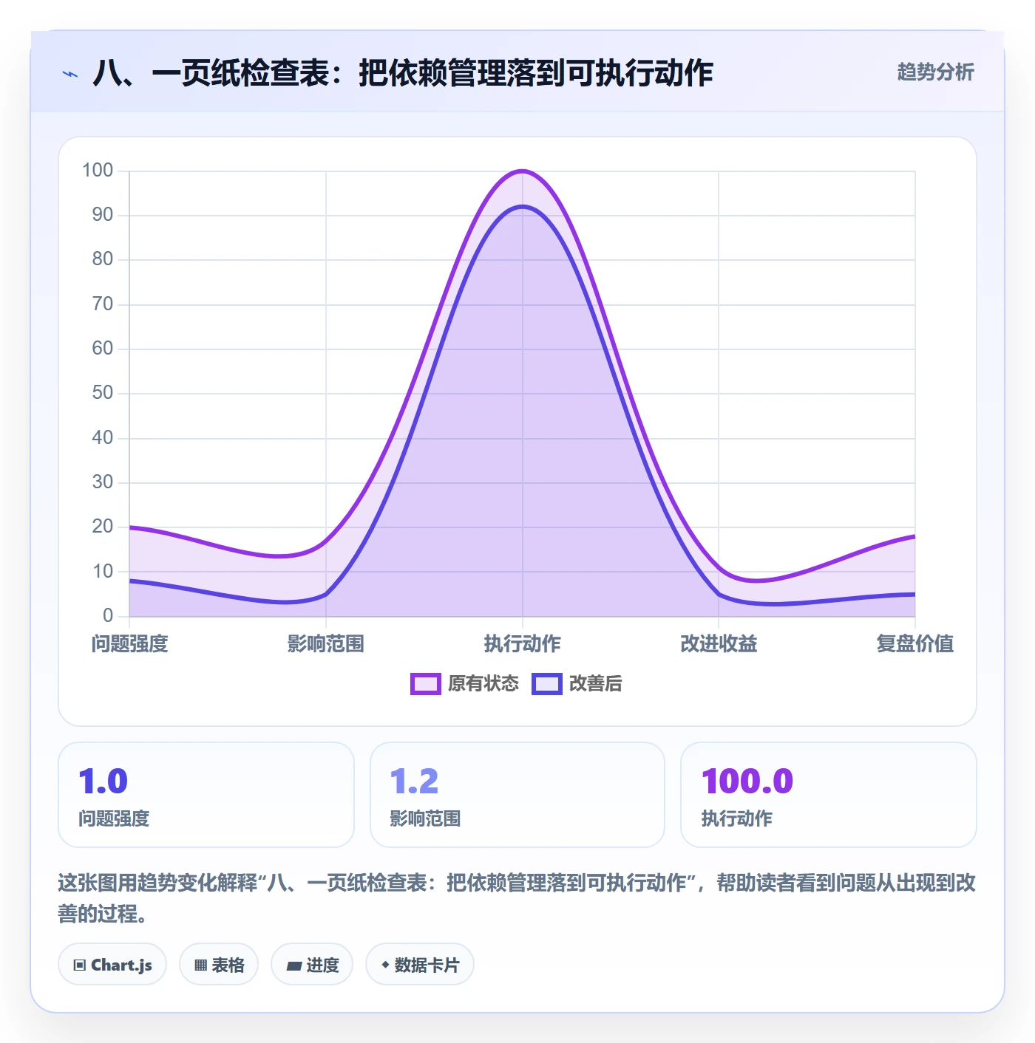1035x1043 pixels.
Task: Click the bar icon in 进度 chip
Action: (x=293, y=965)
